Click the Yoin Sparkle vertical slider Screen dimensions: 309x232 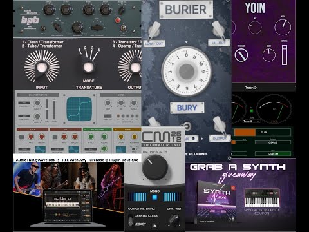click(285, 55)
